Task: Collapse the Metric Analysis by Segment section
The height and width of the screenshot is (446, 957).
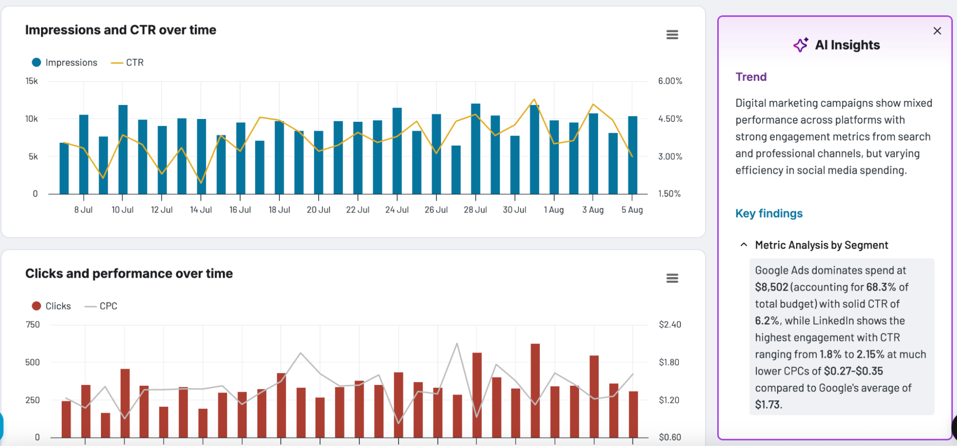Action: (744, 245)
